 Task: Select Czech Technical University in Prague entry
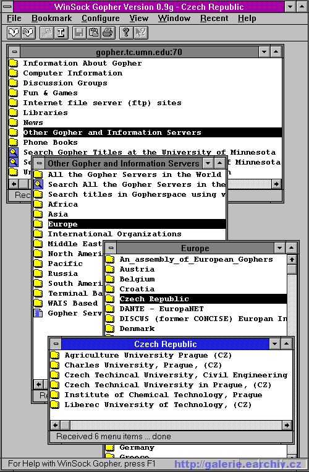point(168,385)
